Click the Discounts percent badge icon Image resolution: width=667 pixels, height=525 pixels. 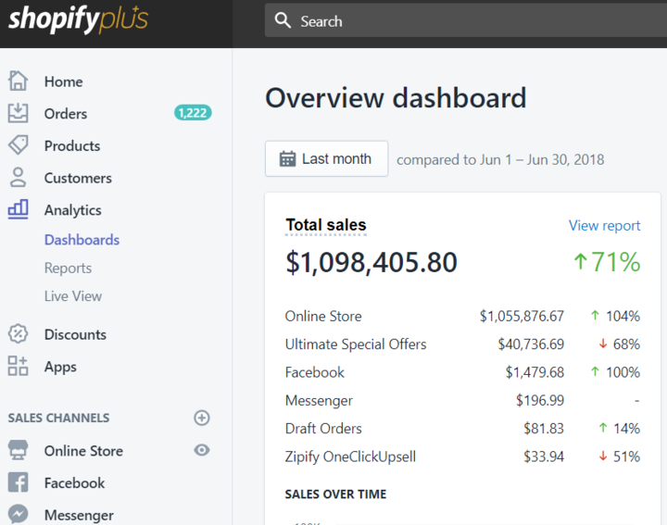click(x=18, y=333)
